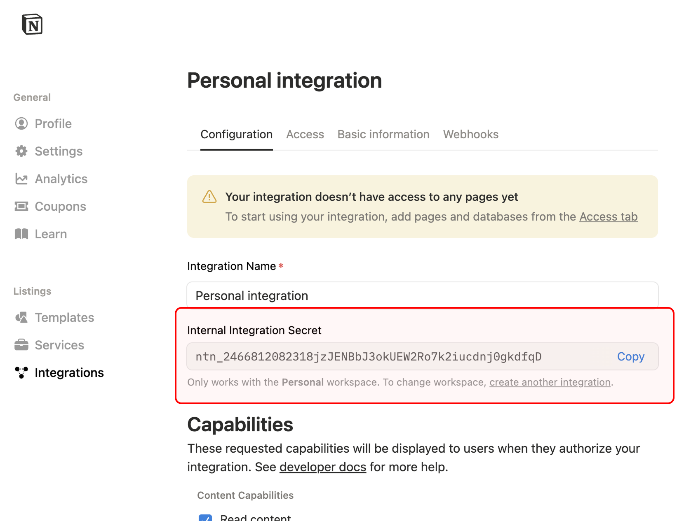Open the Basic information tab
Screen dimensions: 691x521
pyautogui.click(x=383, y=134)
